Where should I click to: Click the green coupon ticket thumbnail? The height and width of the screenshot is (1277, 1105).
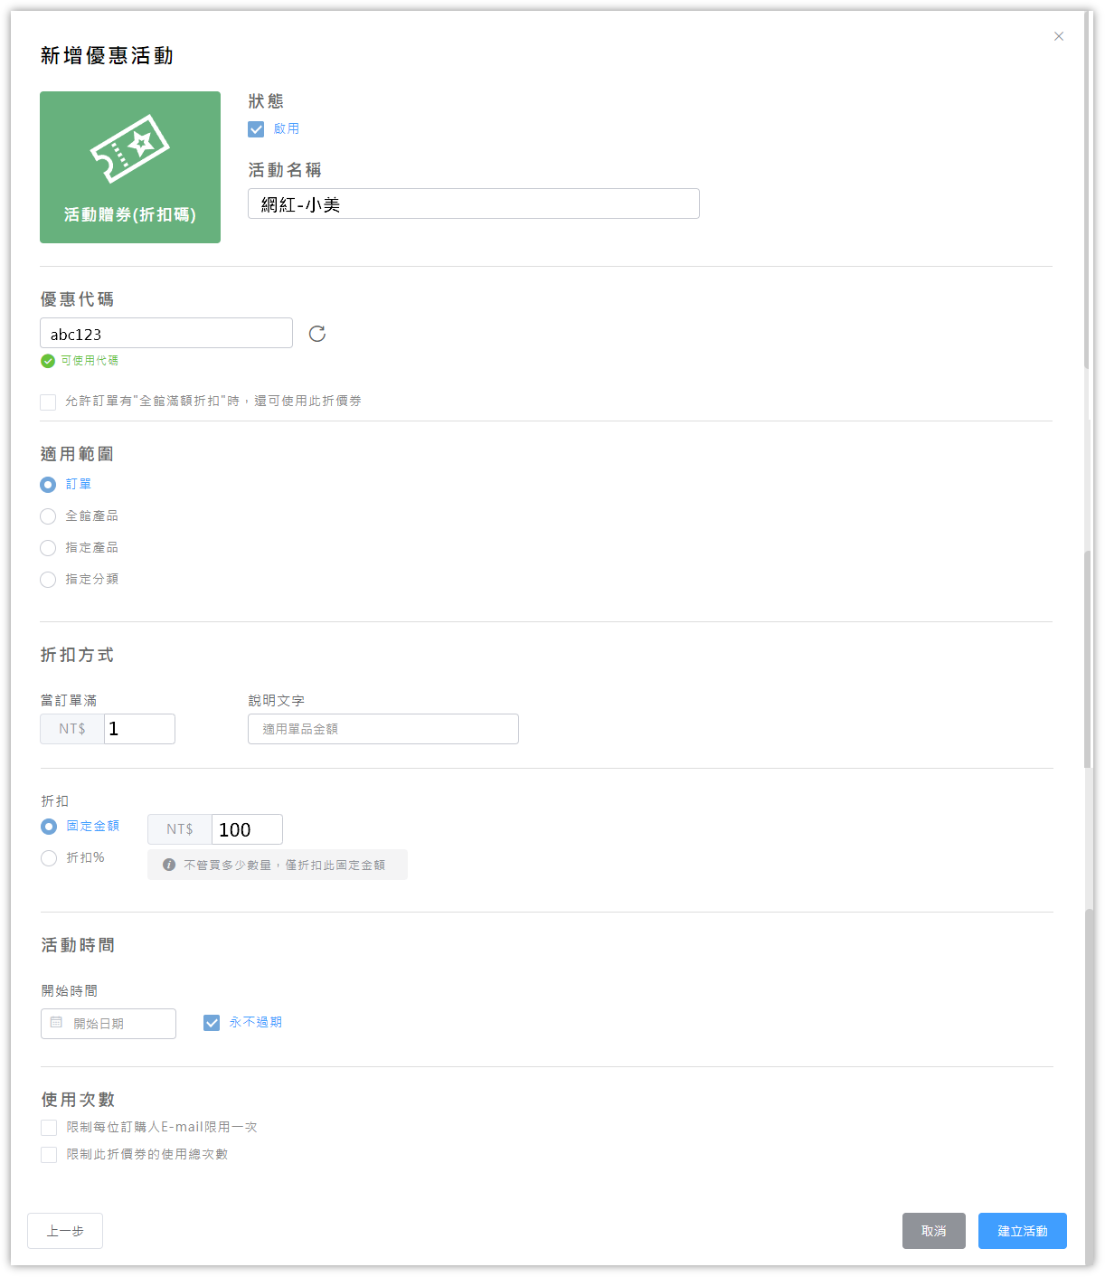pos(130,166)
